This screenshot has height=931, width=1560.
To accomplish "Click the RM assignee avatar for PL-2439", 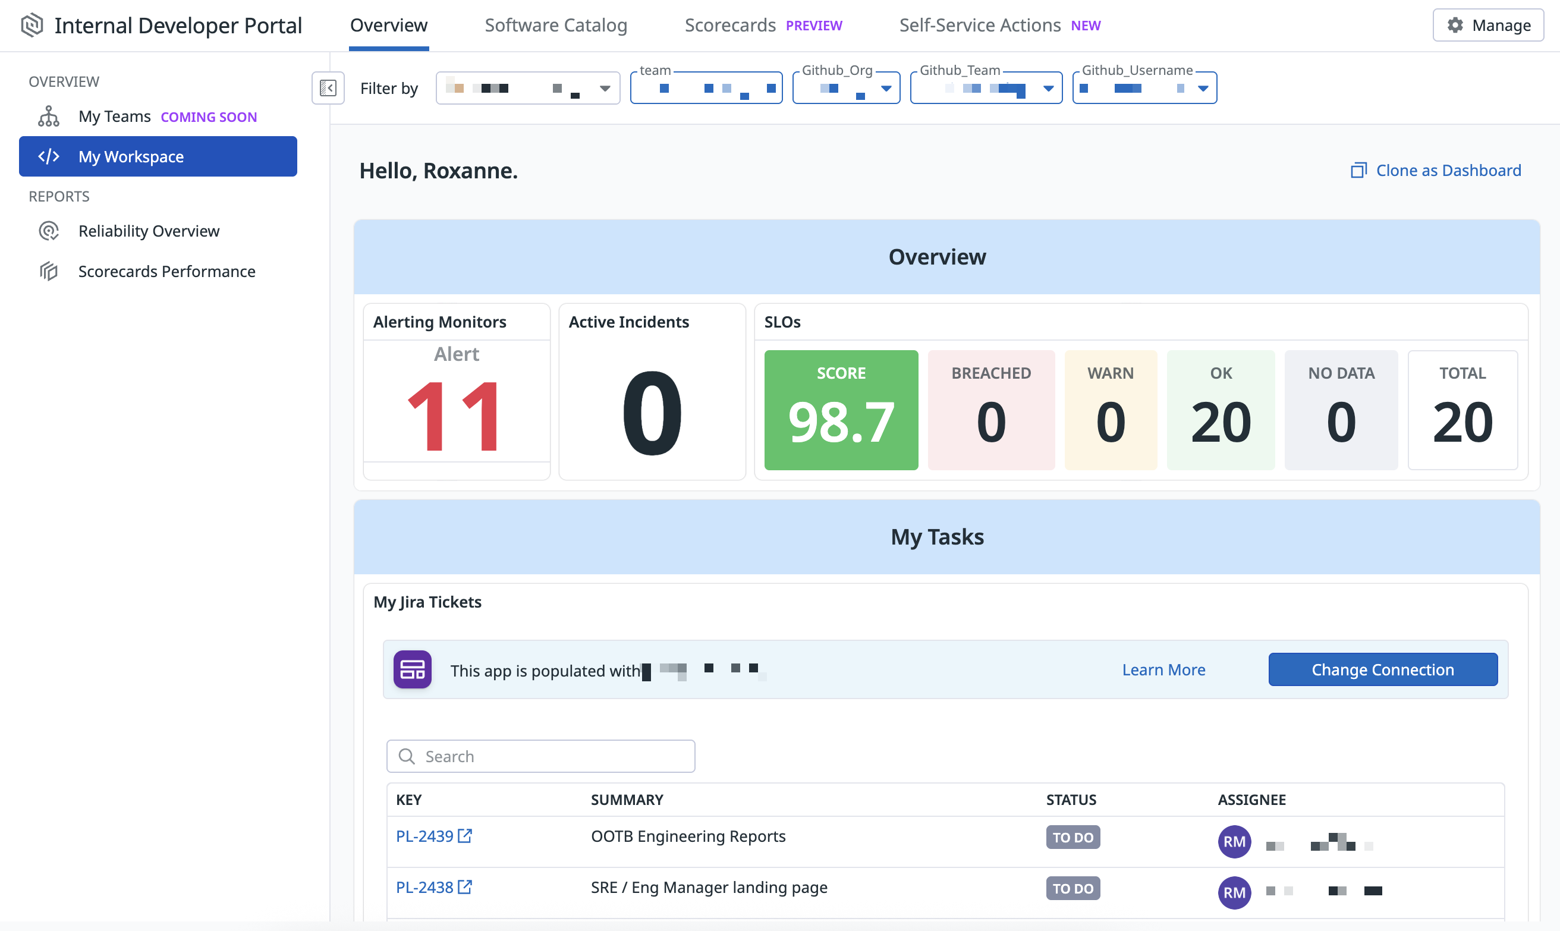I will [x=1234, y=841].
